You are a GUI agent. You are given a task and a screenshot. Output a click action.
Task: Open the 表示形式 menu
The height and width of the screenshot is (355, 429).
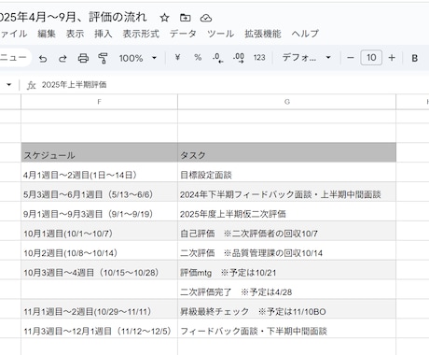141,34
